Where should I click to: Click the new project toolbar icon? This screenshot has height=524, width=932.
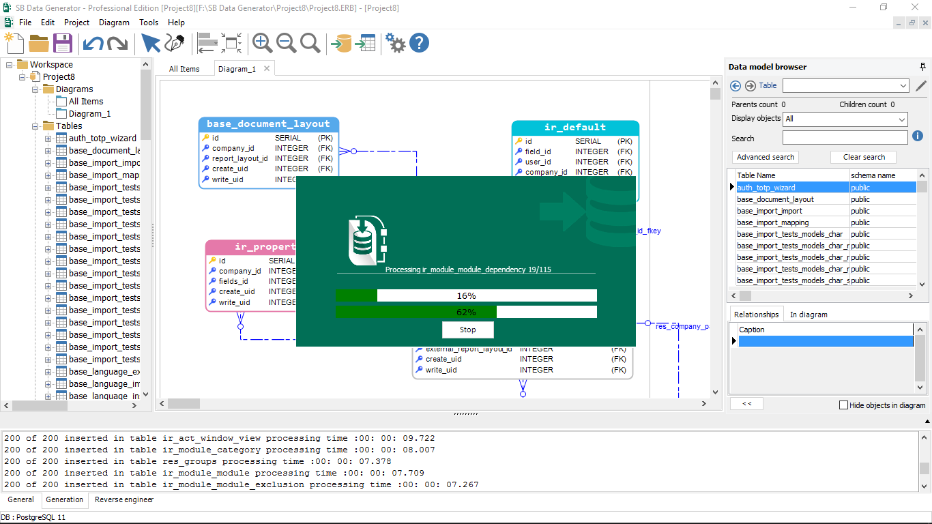click(x=14, y=43)
